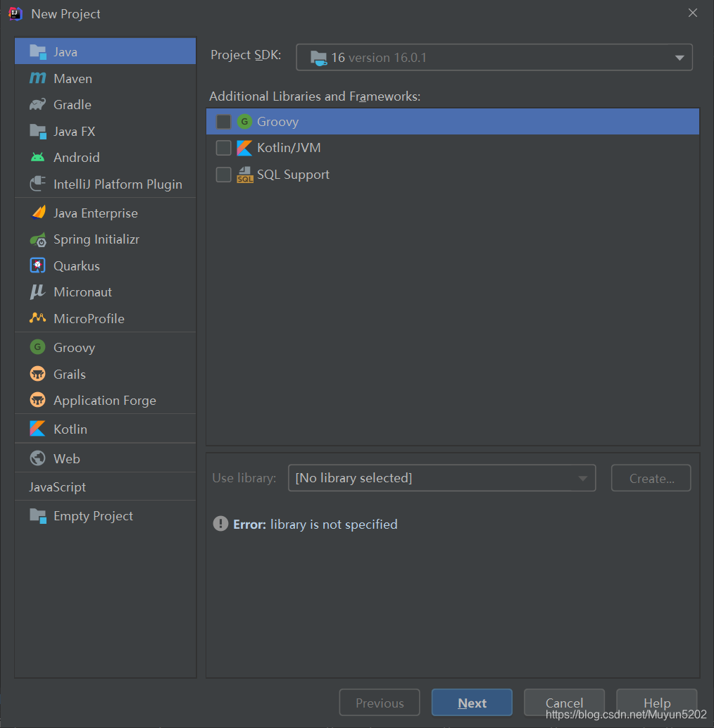
Task: Click the Java Enterprise orange icon
Action: click(39, 213)
